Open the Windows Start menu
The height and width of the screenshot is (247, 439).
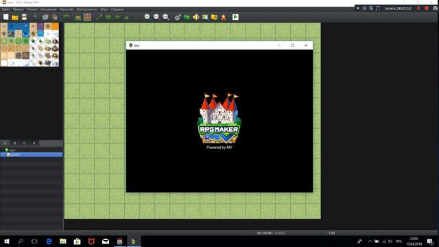(x=7, y=241)
